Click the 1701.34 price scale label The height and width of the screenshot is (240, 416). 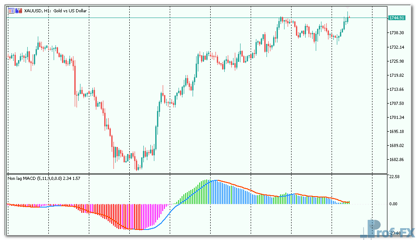point(397,117)
